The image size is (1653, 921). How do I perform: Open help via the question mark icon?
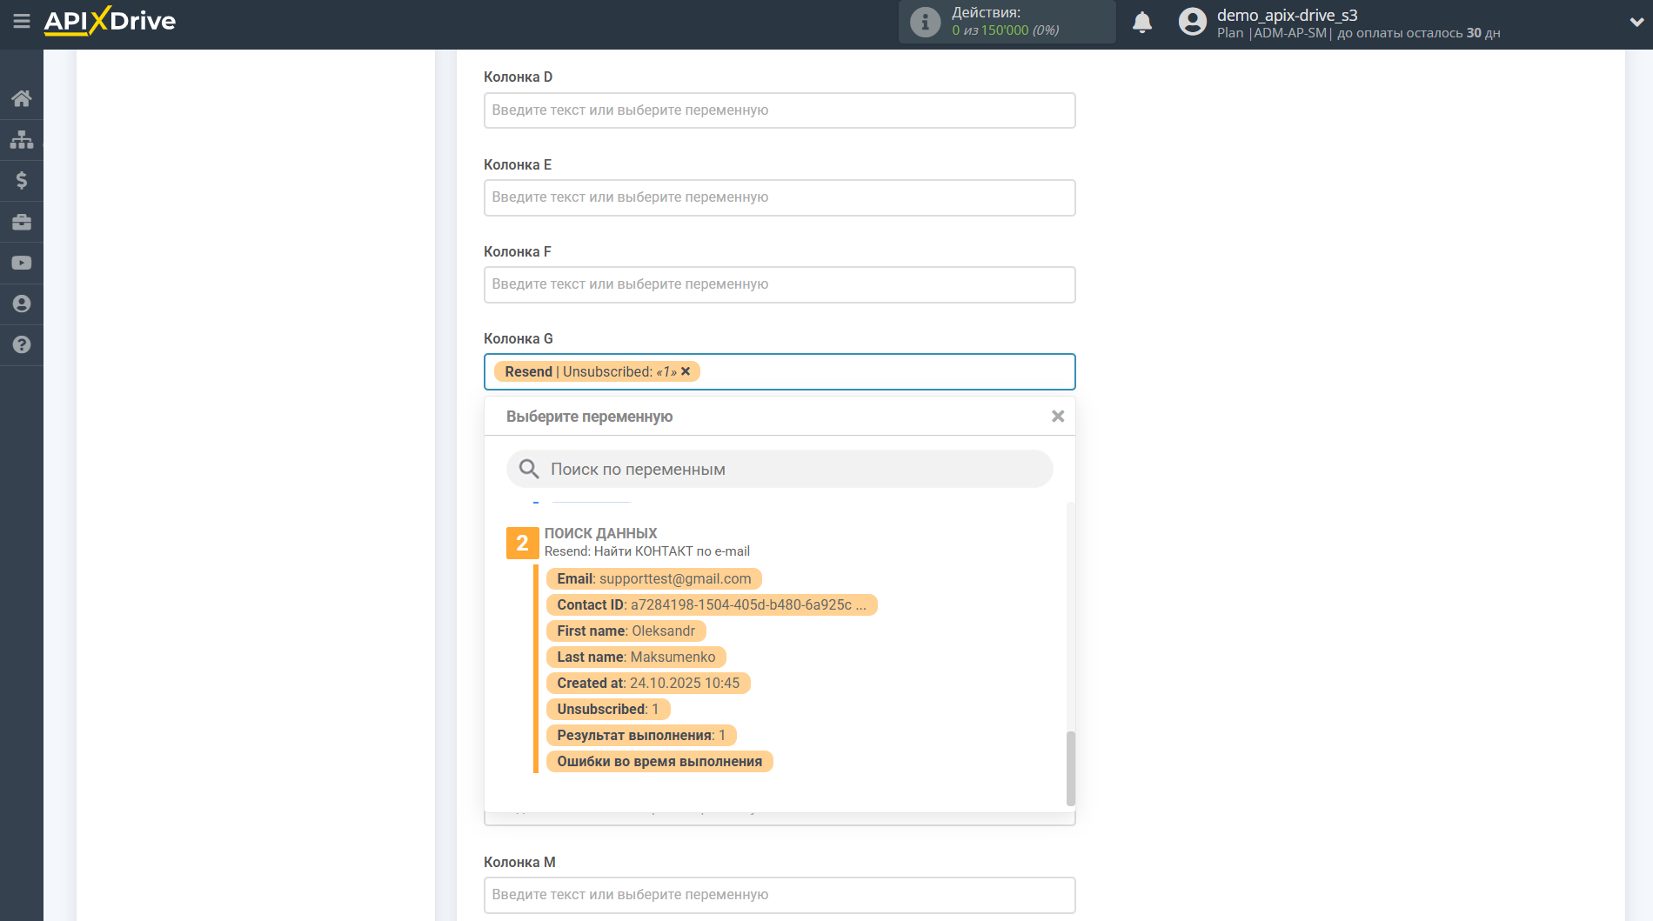tap(21, 345)
